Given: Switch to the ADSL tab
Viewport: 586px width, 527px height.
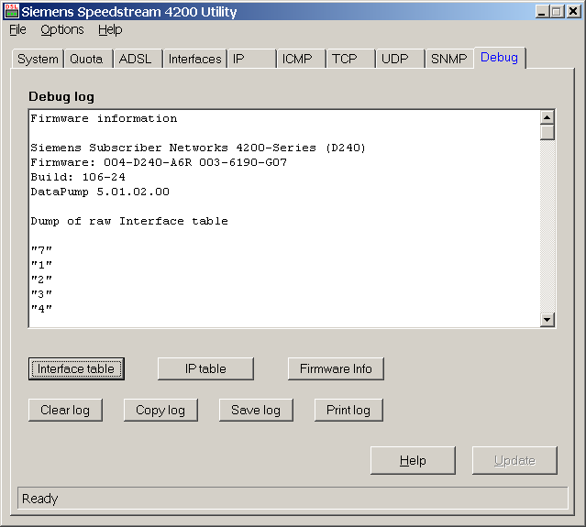Looking at the screenshot, I should pos(138,59).
